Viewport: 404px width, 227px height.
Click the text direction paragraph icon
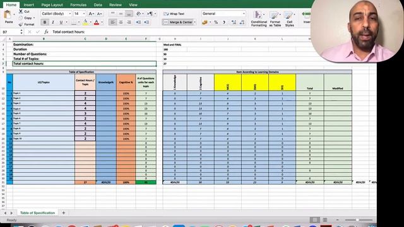click(x=150, y=14)
